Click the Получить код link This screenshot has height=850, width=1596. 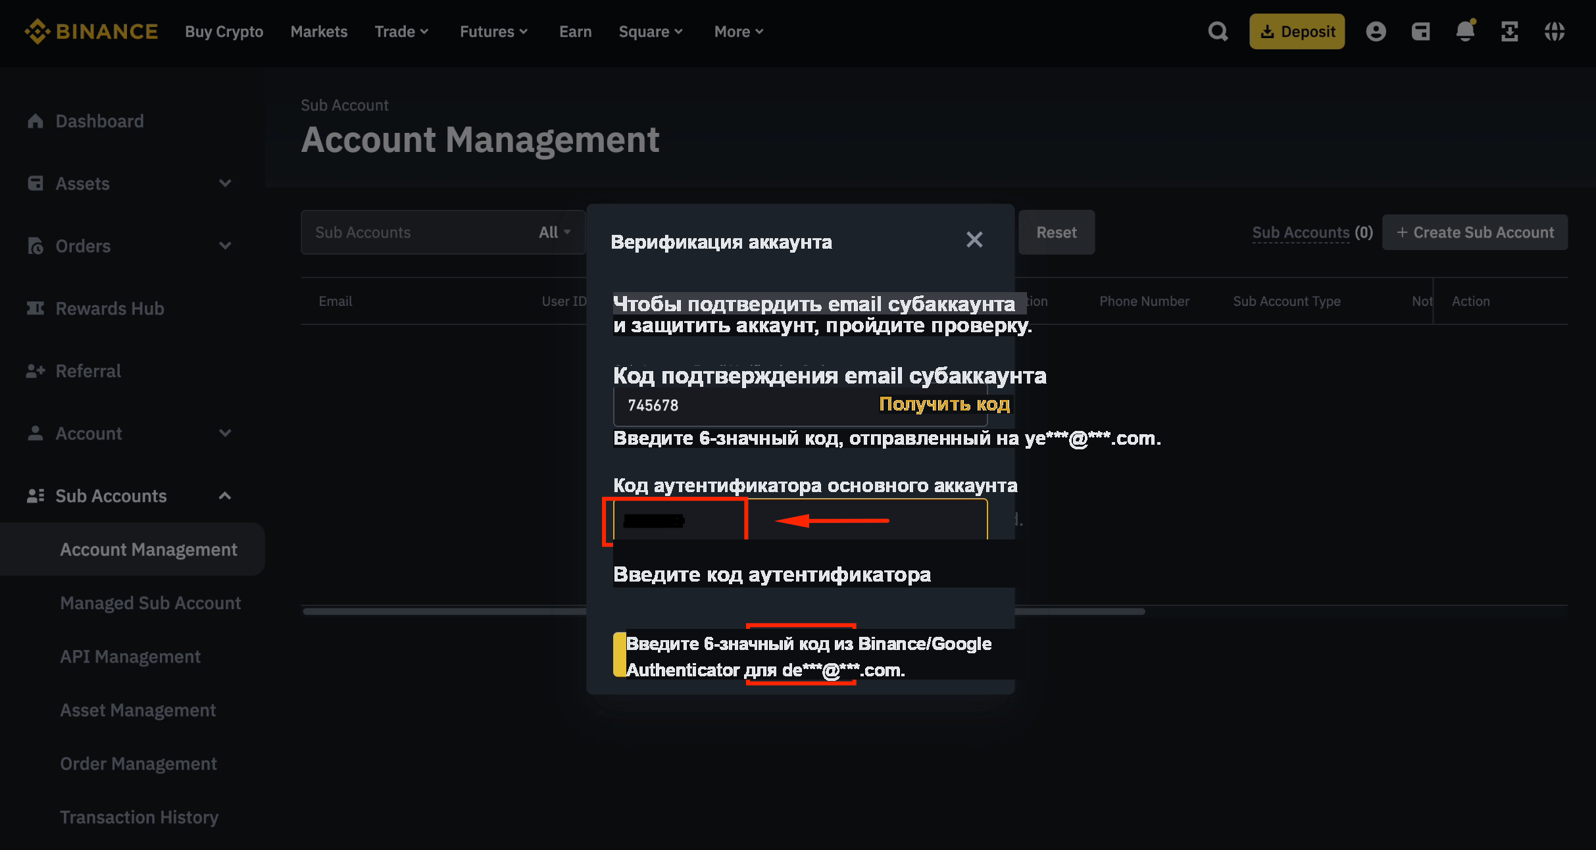(944, 404)
